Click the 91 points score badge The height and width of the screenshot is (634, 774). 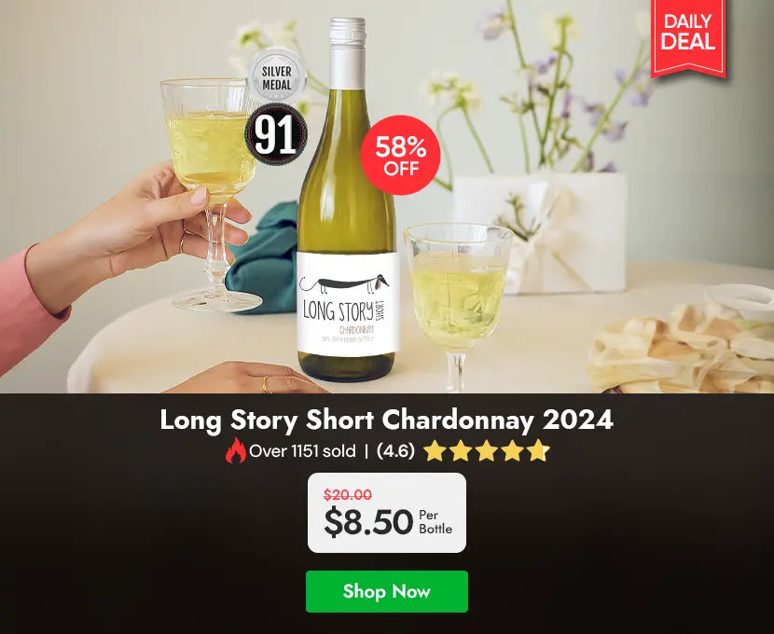click(x=276, y=134)
